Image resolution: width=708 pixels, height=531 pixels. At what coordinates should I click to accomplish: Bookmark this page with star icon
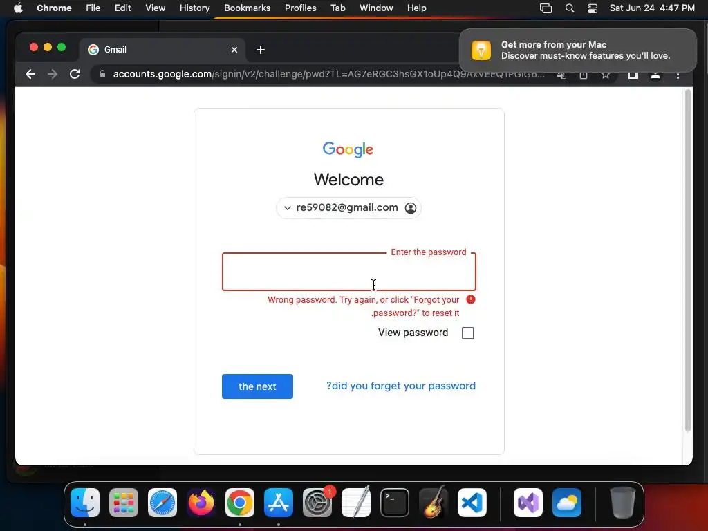point(606,75)
